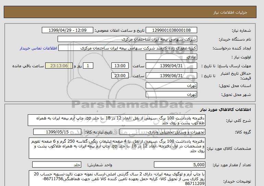Click the delivery province field تهران

point(171,85)
